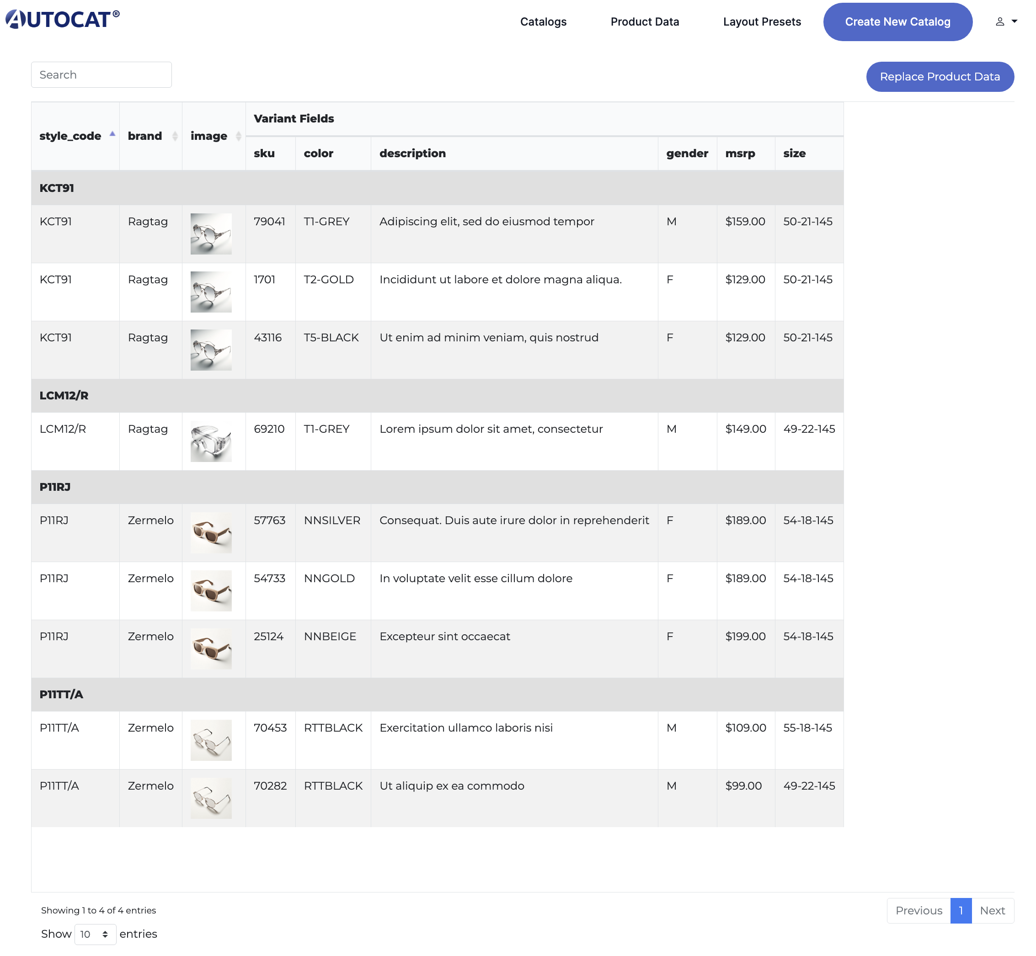Click the Autocat logo
This screenshot has width=1036, height=956.
point(62,20)
